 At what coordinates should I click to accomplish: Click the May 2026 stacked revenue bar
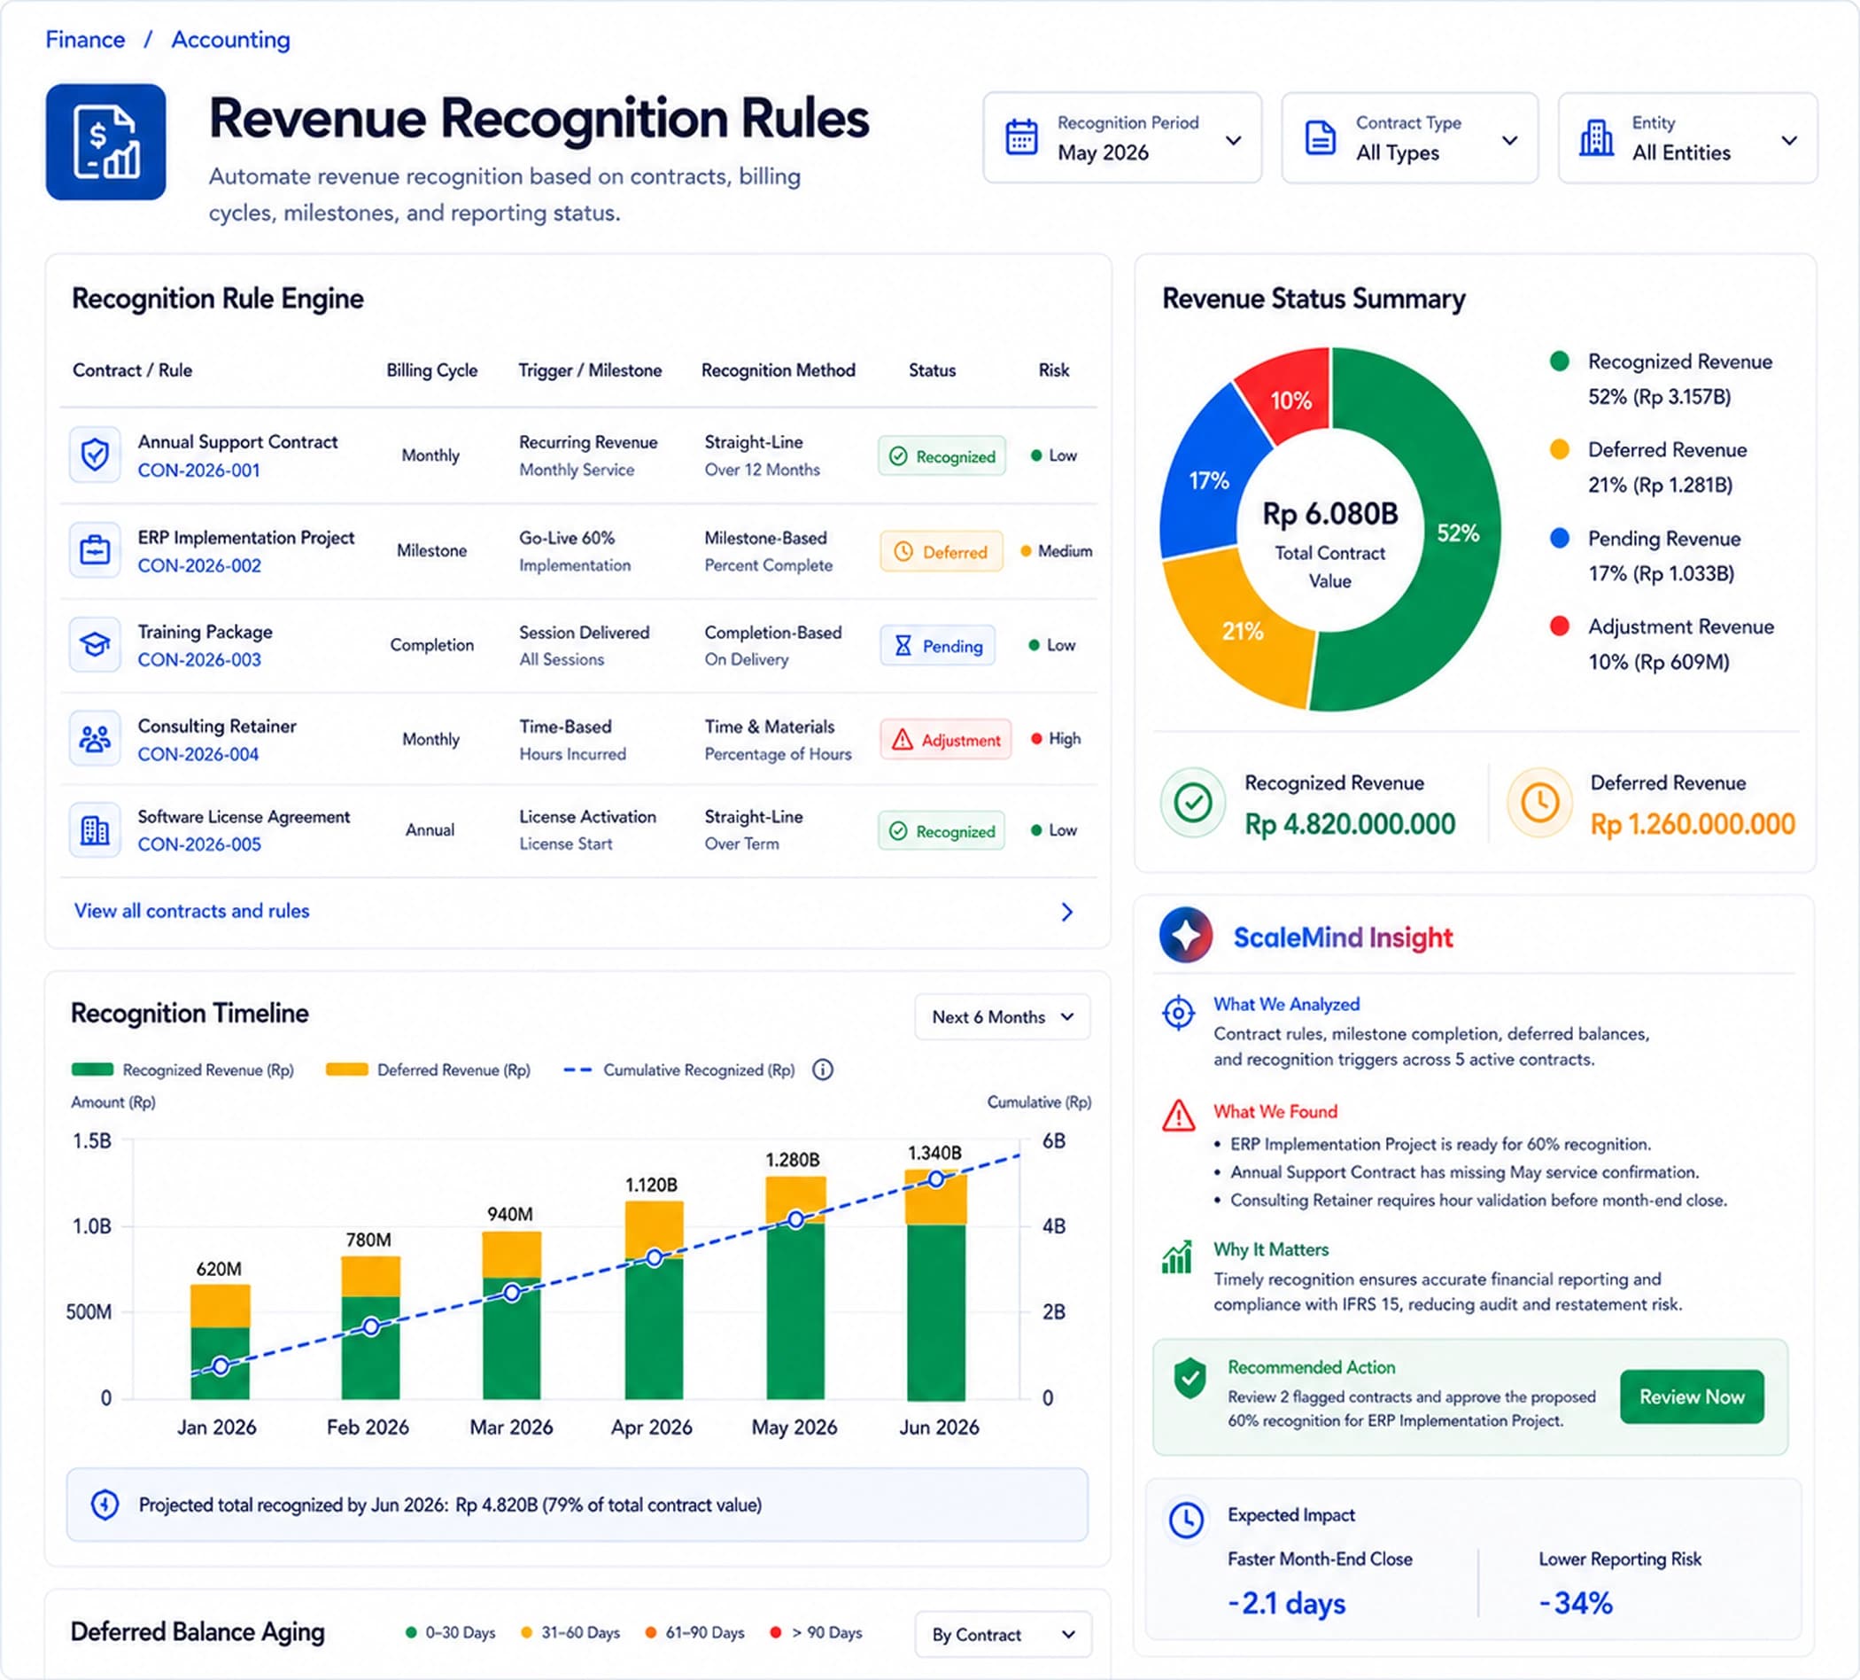tap(795, 1287)
